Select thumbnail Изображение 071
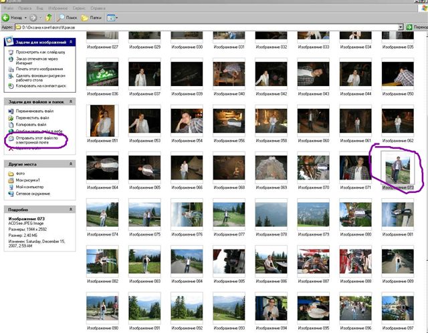 pyautogui.click(x=355, y=168)
